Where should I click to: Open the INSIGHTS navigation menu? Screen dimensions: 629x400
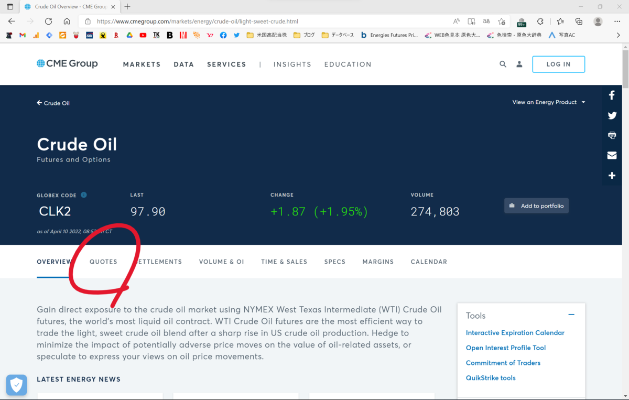tap(292, 64)
